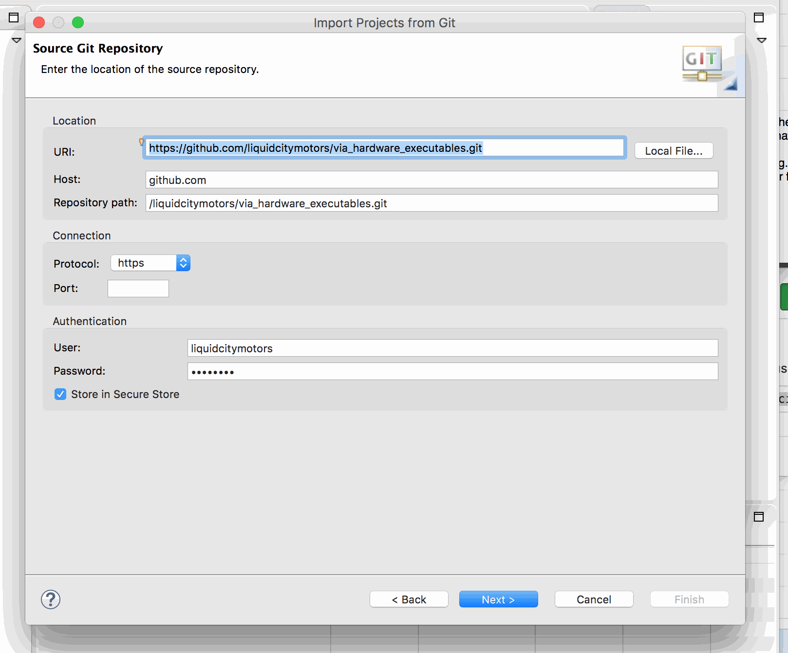The height and width of the screenshot is (653, 788).
Task: Click the Repository path field
Action: (432, 203)
